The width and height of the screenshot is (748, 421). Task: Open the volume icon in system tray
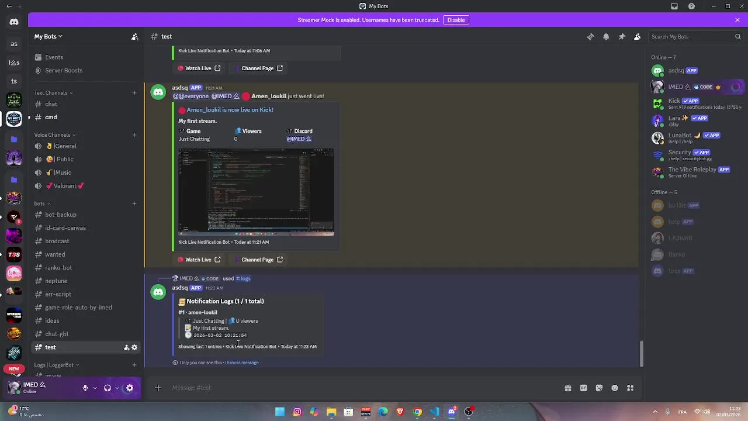(x=707, y=412)
